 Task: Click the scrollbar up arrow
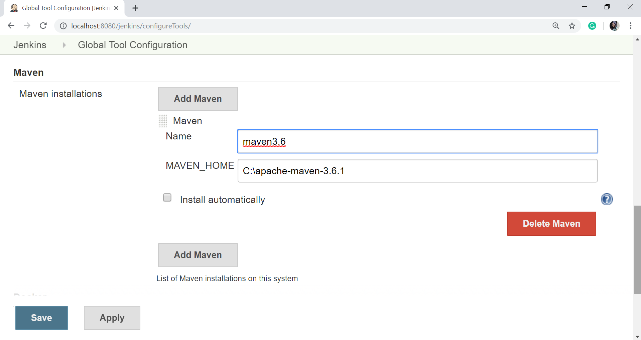pos(637,39)
